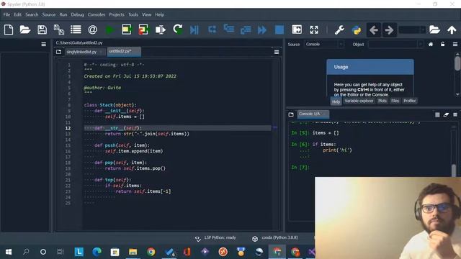Screen dimensions: 461x259
Task: Toggle fullscreen mode icon
Action: pyautogui.click(x=314, y=29)
